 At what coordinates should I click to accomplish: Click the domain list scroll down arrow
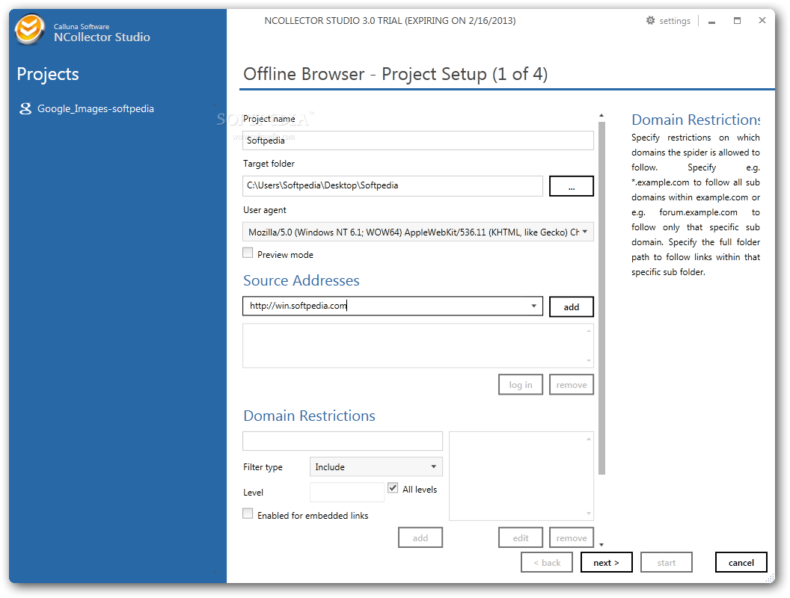click(x=589, y=514)
